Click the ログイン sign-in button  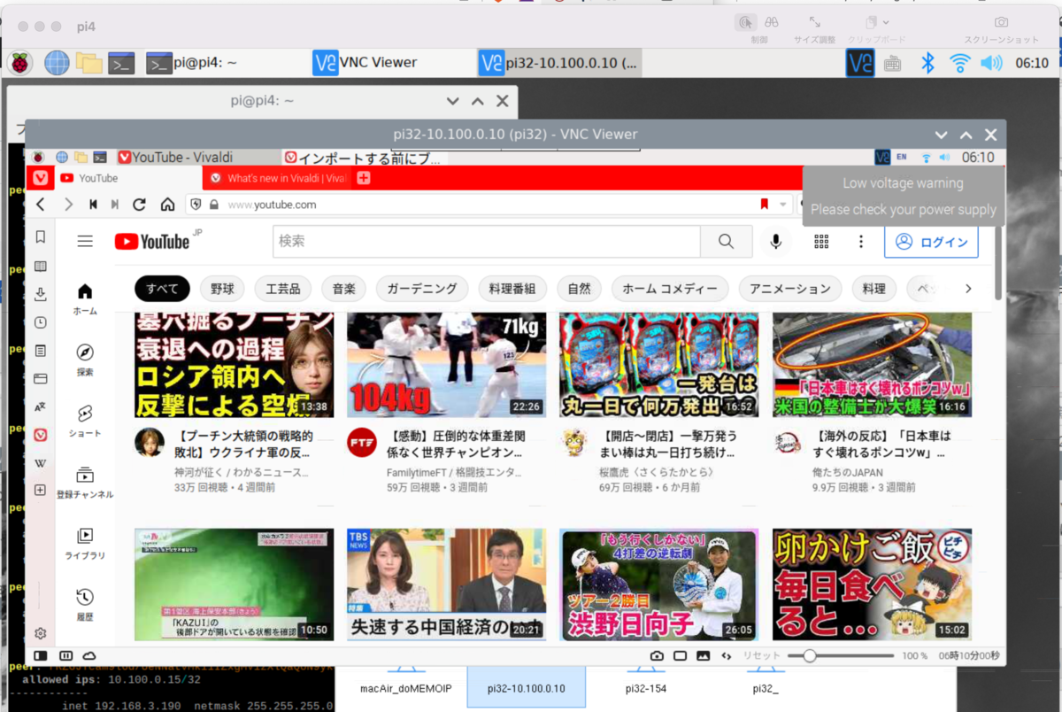[x=931, y=242]
